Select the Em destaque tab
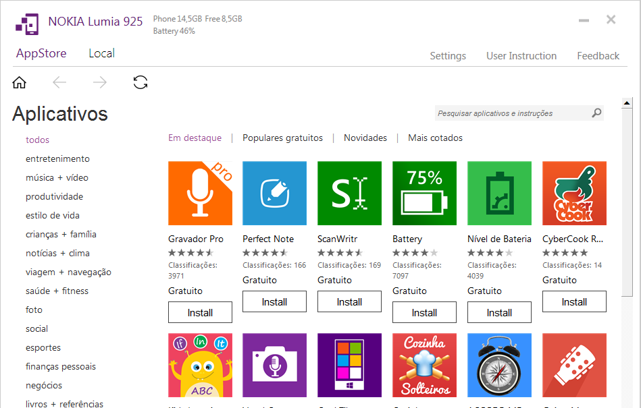Viewport: 641px width, 408px height. click(x=195, y=138)
